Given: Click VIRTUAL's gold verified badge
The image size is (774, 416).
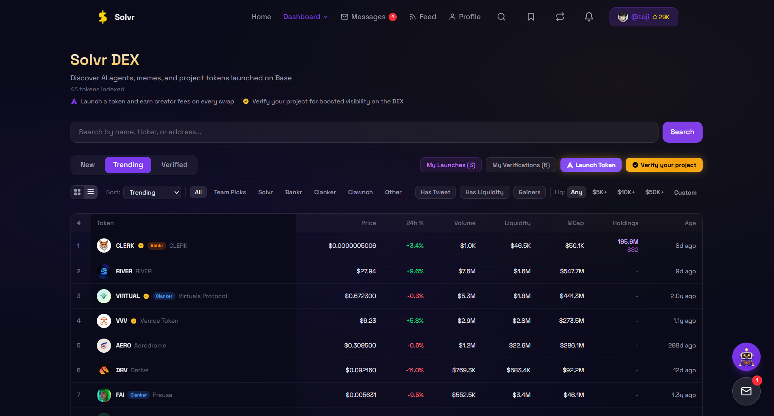Looking at the screenshot, I should (146, 296).
